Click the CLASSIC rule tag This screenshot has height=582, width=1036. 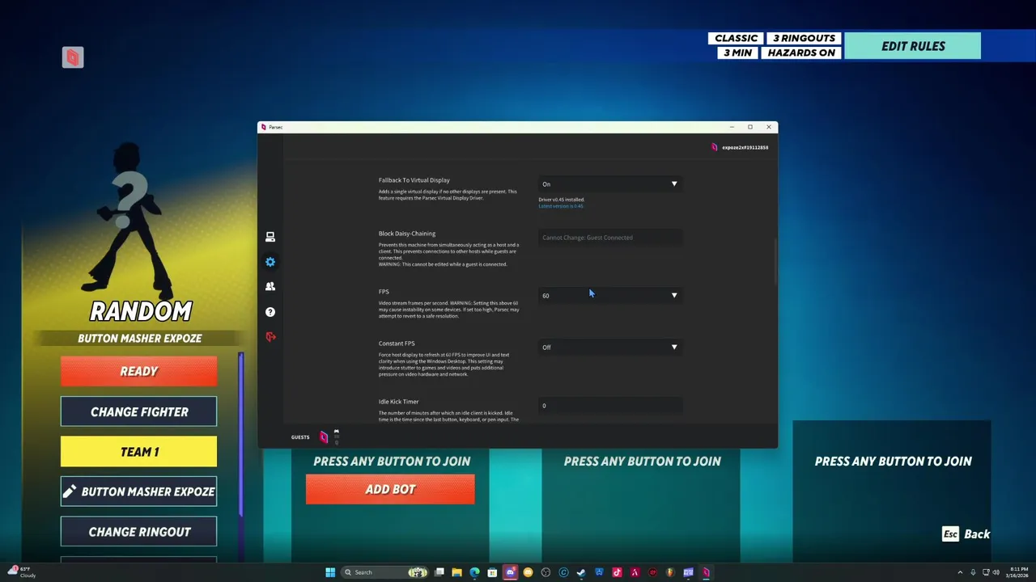[736, 39]
